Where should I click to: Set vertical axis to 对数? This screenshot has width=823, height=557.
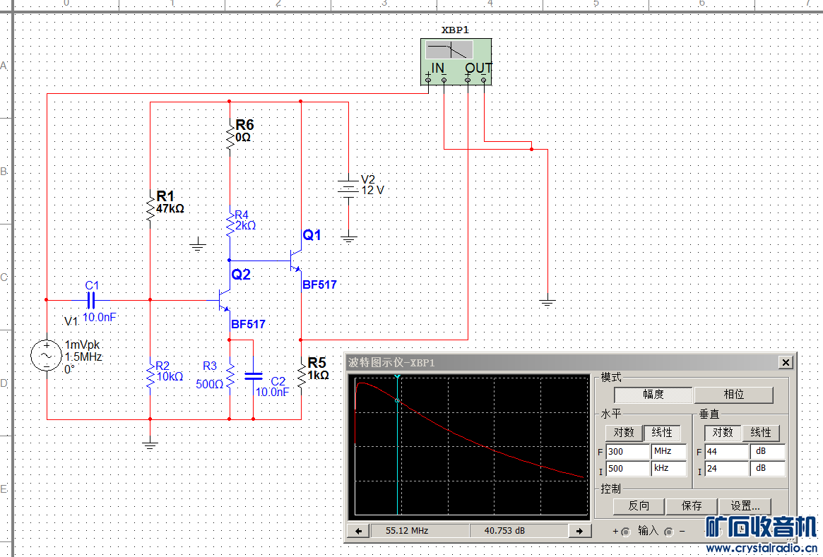click(x=723, y=433)
